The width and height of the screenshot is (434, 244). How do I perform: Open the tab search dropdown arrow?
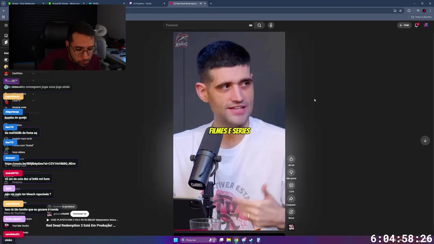click(3, 3)
